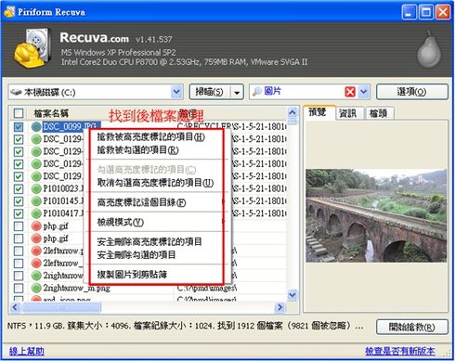Open the 本機磁碟 (C:) drive dropdown
The image size is (455, 361).
pos(176,92)
